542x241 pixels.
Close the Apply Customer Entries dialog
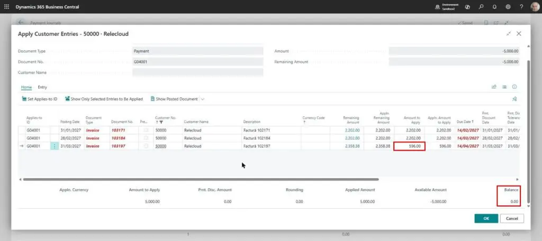(519, 33)
